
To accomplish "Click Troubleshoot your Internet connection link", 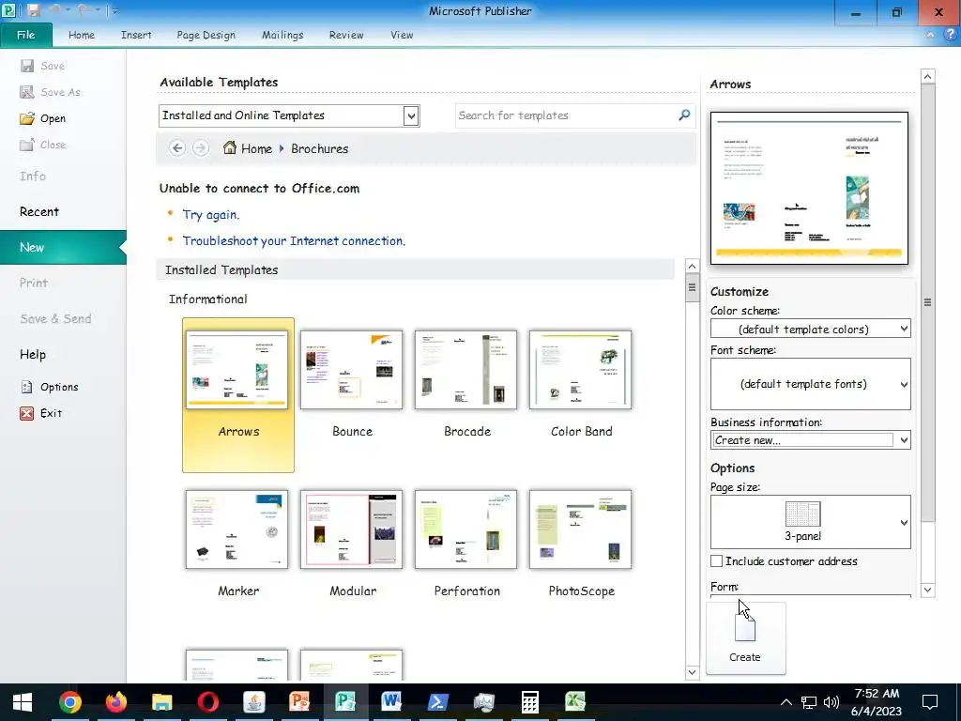I will tap(294, 241).
